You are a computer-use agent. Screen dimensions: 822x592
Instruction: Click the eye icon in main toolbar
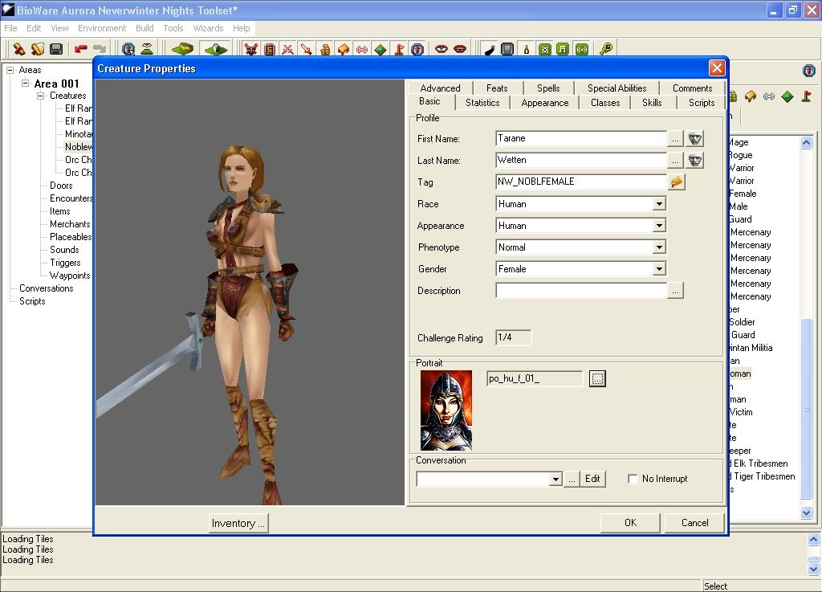[441, 49]
